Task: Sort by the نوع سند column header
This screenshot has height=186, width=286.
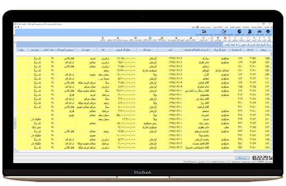Action: click(x=35, y=50)
